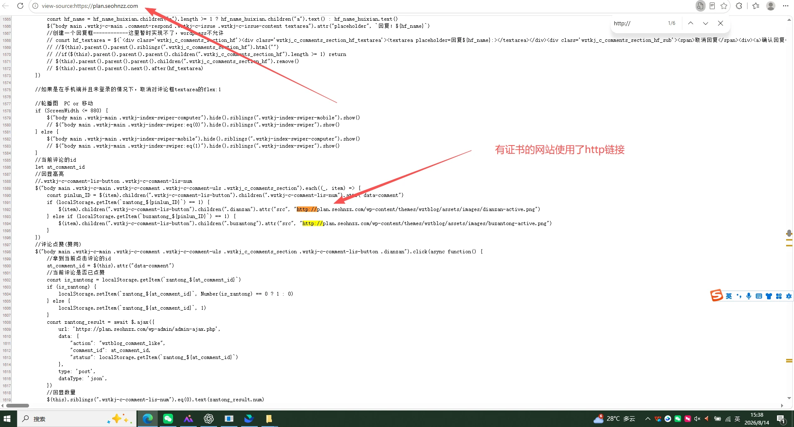Open WeChat from the taskbar
794x427 pixels.
click(168, 419)
